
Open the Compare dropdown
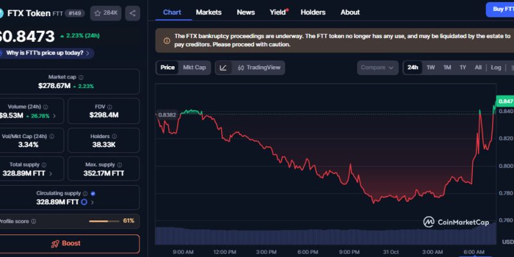click(377, 67)
